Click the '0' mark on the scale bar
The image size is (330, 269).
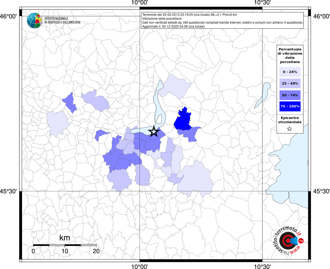click(33, 251)
